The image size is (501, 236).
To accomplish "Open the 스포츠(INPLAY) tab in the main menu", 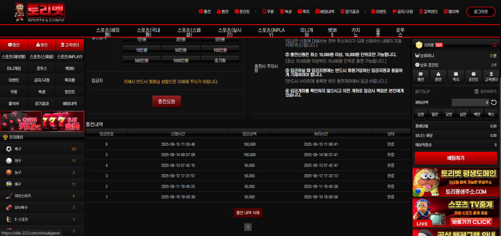I will point(270,32).
